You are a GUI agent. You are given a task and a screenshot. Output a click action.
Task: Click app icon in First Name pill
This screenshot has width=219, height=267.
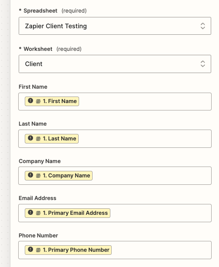(38, 101)
